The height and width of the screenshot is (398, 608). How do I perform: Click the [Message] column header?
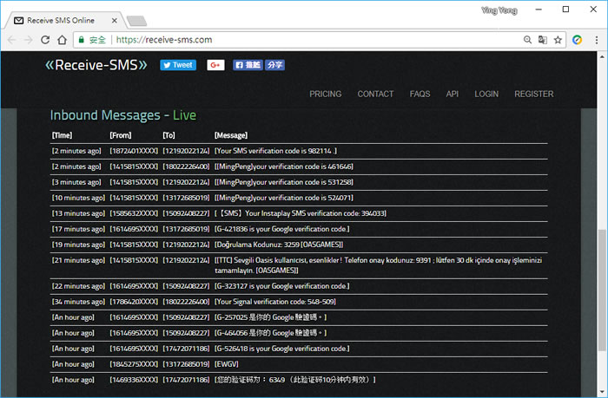(x=231, y=135)
